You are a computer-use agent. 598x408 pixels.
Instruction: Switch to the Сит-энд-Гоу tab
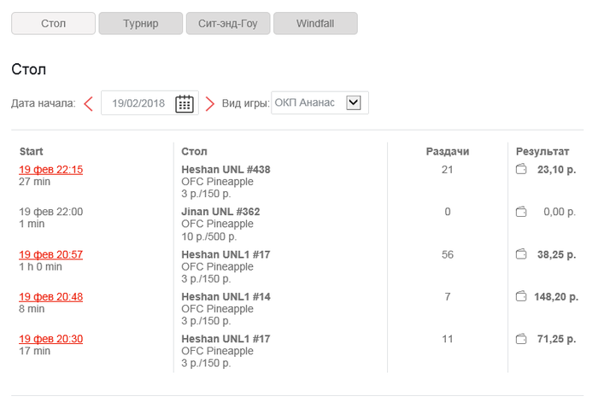pos(227,23)
